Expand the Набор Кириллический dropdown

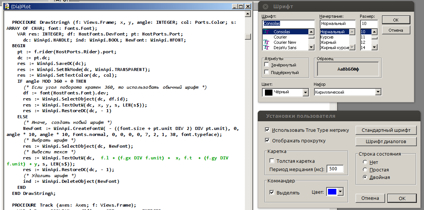point(378,92)
